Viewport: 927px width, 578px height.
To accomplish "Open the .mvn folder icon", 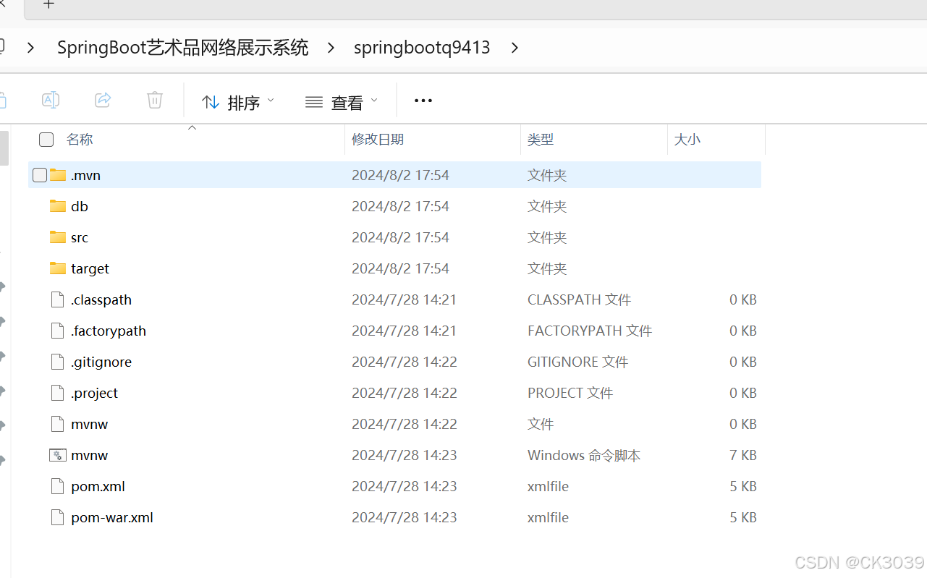I will pyautogui.click(x=58, y=174).
